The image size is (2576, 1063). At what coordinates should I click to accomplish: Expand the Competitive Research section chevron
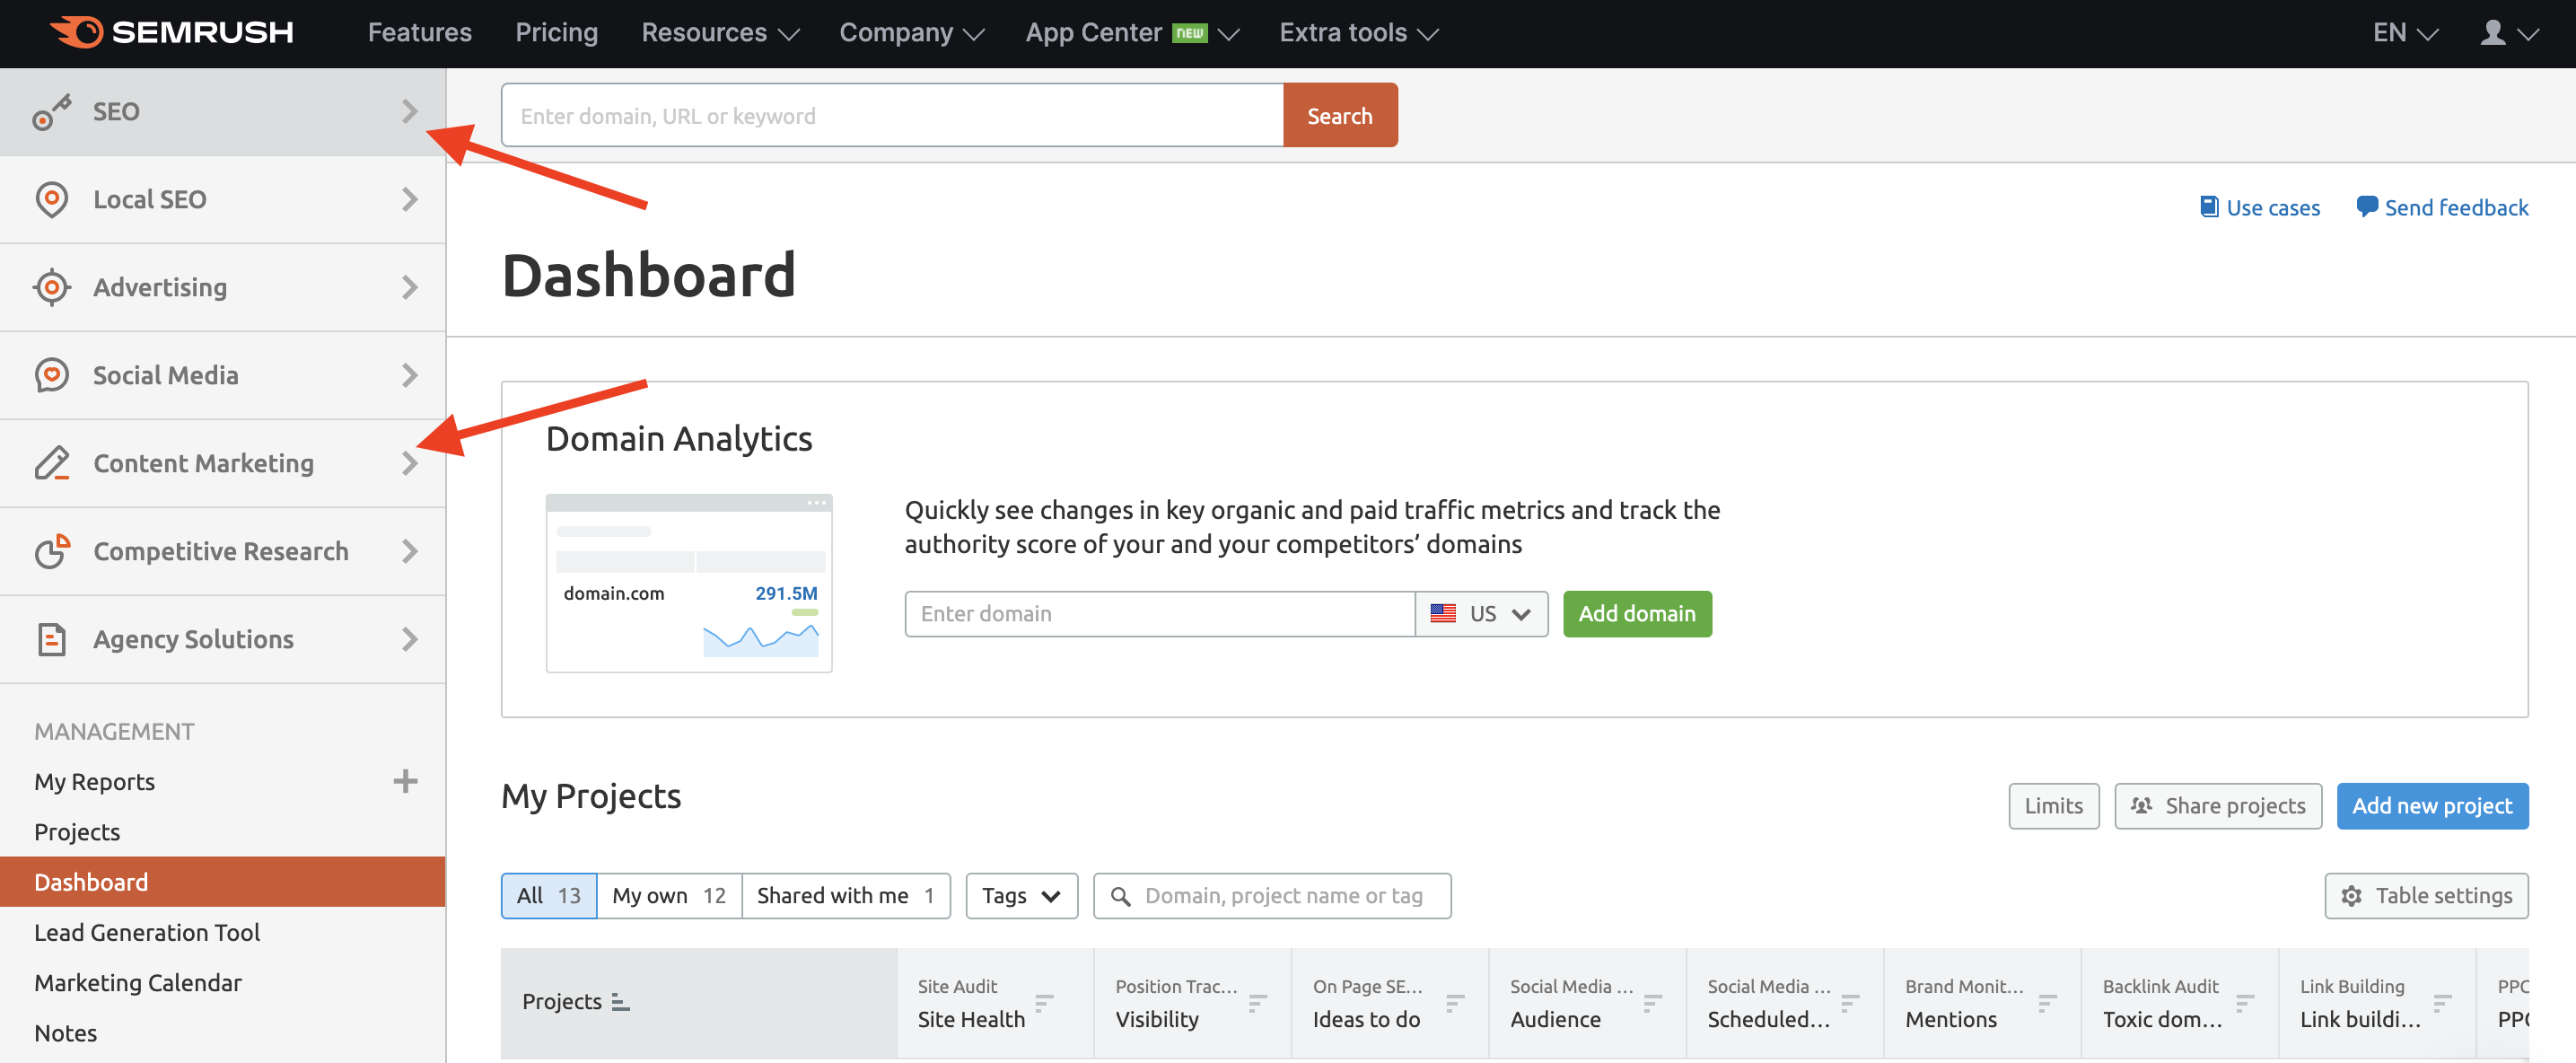pos(409,551)
